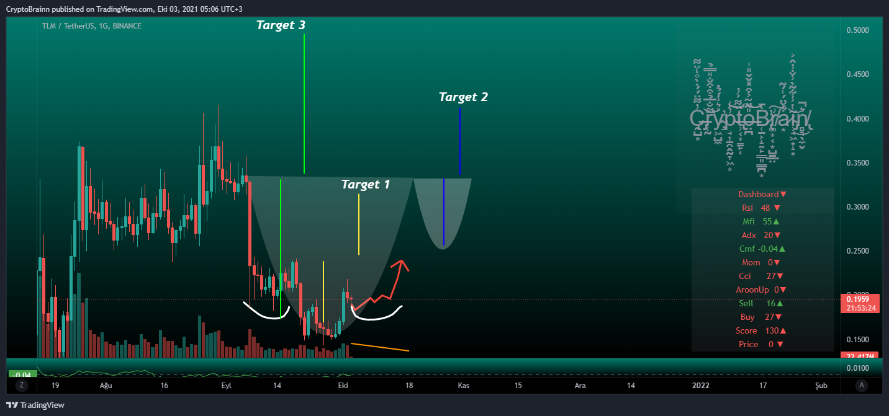889x416 pixels.
Task: Click the 0.5000 price axis label
Action: click(x=857, y=30)
